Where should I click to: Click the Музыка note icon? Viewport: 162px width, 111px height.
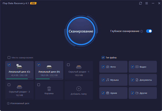[108, 80]
